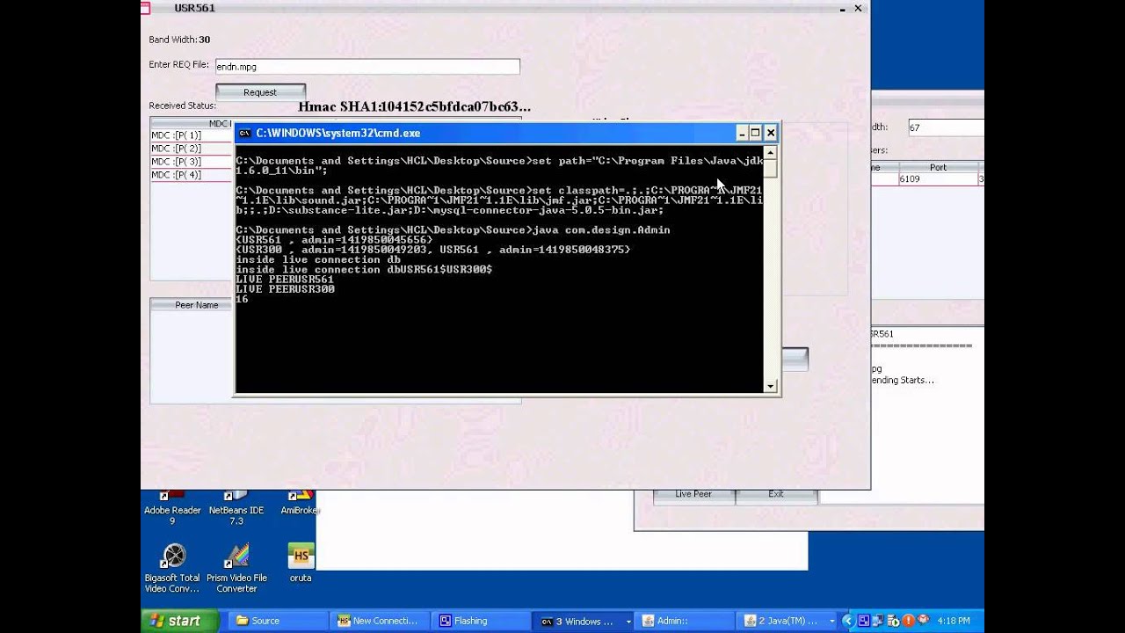The height and width of the screenshot is (633, 1125).
Task: Click the Live Peer button in back window
Action: click(693, 495)
